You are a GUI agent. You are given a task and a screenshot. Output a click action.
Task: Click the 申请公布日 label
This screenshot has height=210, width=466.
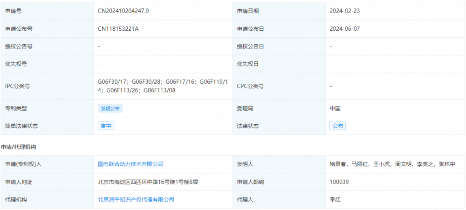click(x=251, y=29)
